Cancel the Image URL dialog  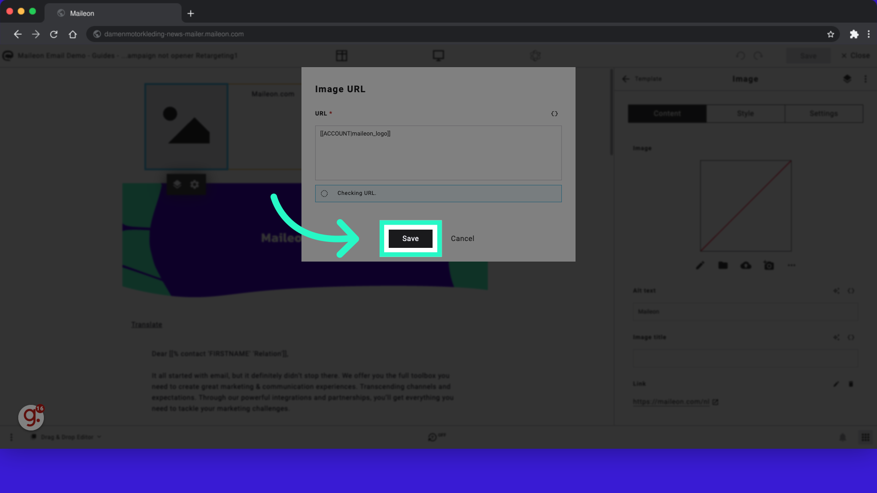click(x=462, y=238)
